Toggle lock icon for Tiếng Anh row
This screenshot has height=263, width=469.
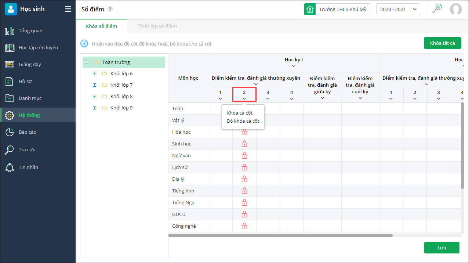[x=244, y=191]
